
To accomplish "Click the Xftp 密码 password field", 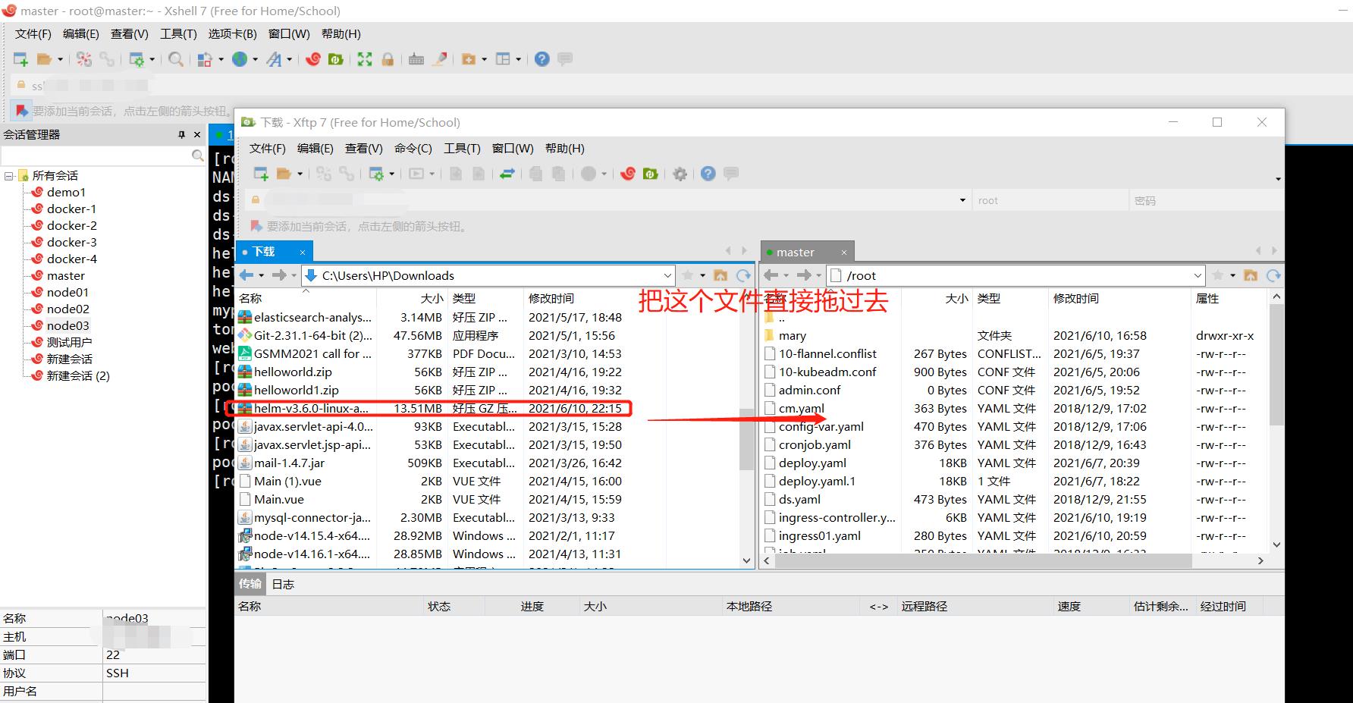I will pos(1205,200).
